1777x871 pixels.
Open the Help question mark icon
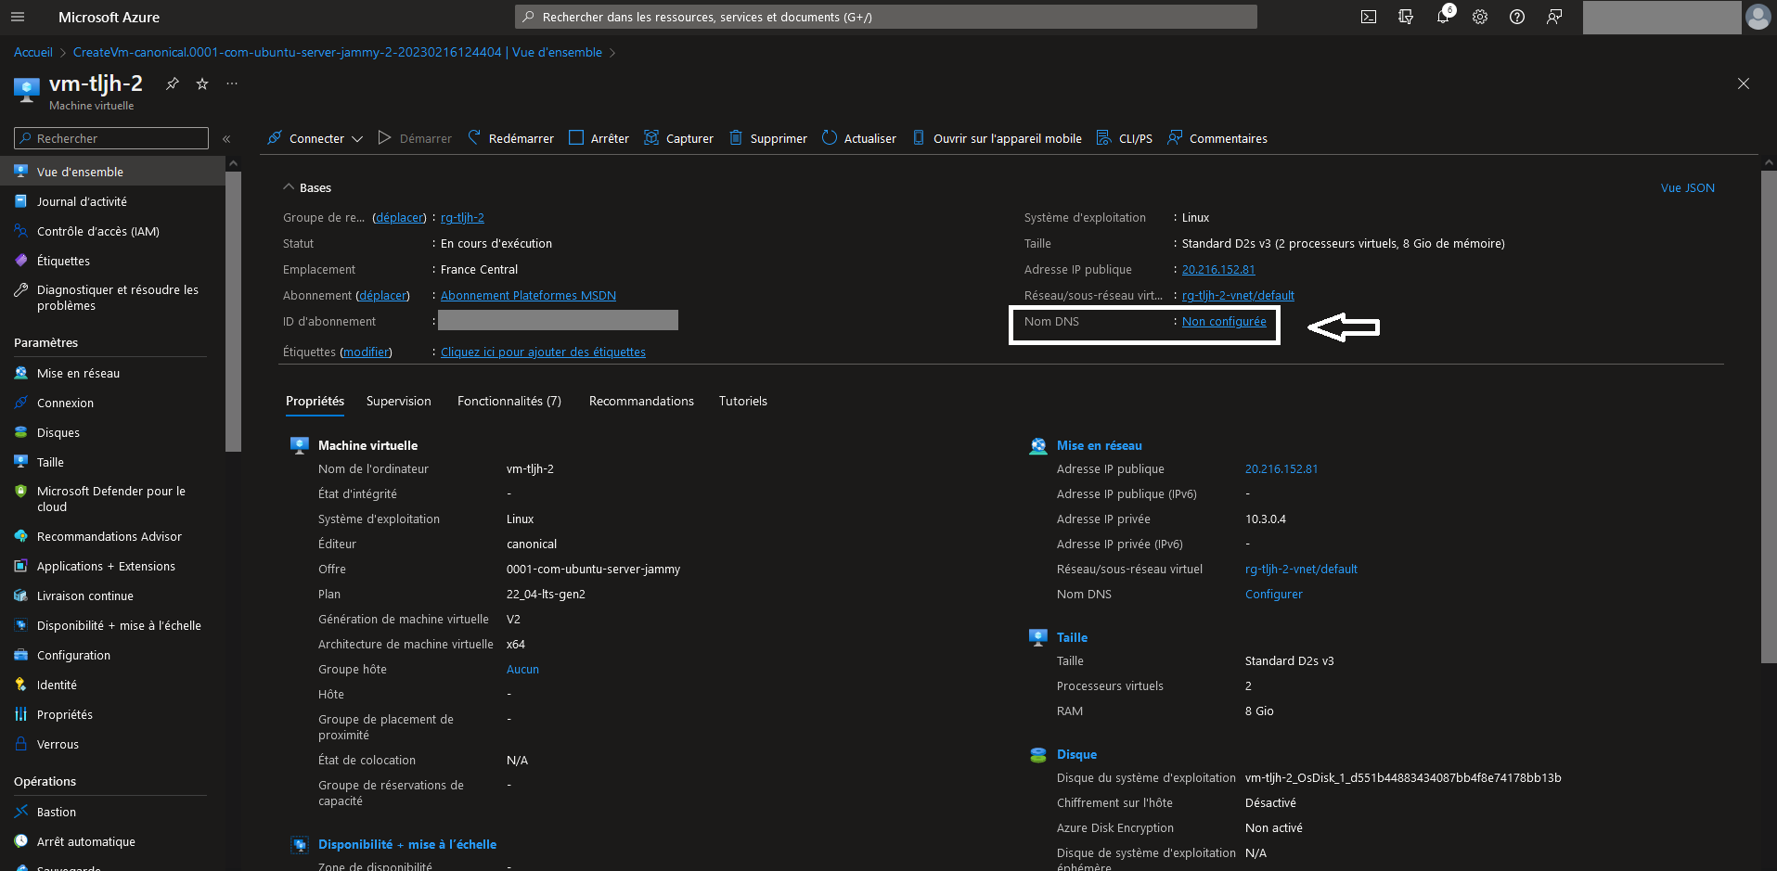point(1517,17)
